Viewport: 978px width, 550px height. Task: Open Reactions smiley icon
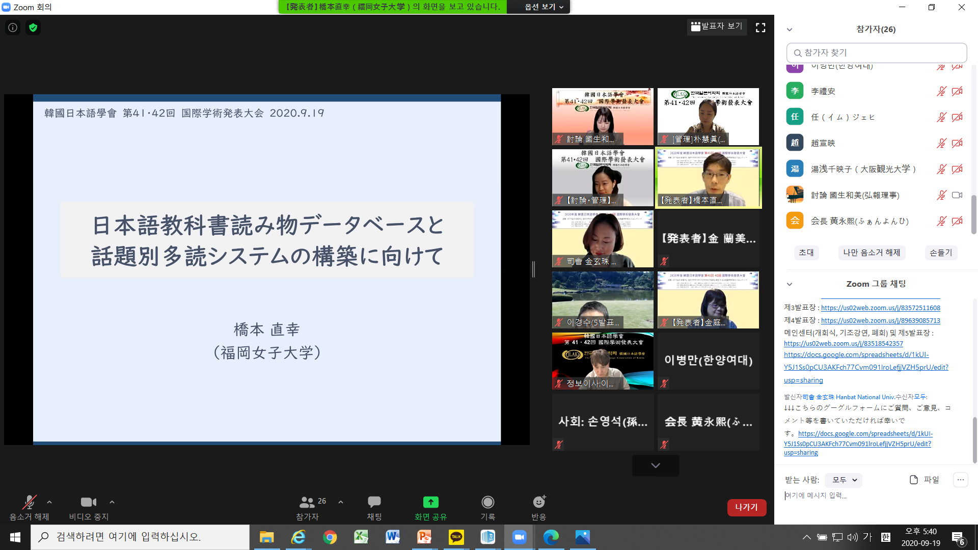538,503
